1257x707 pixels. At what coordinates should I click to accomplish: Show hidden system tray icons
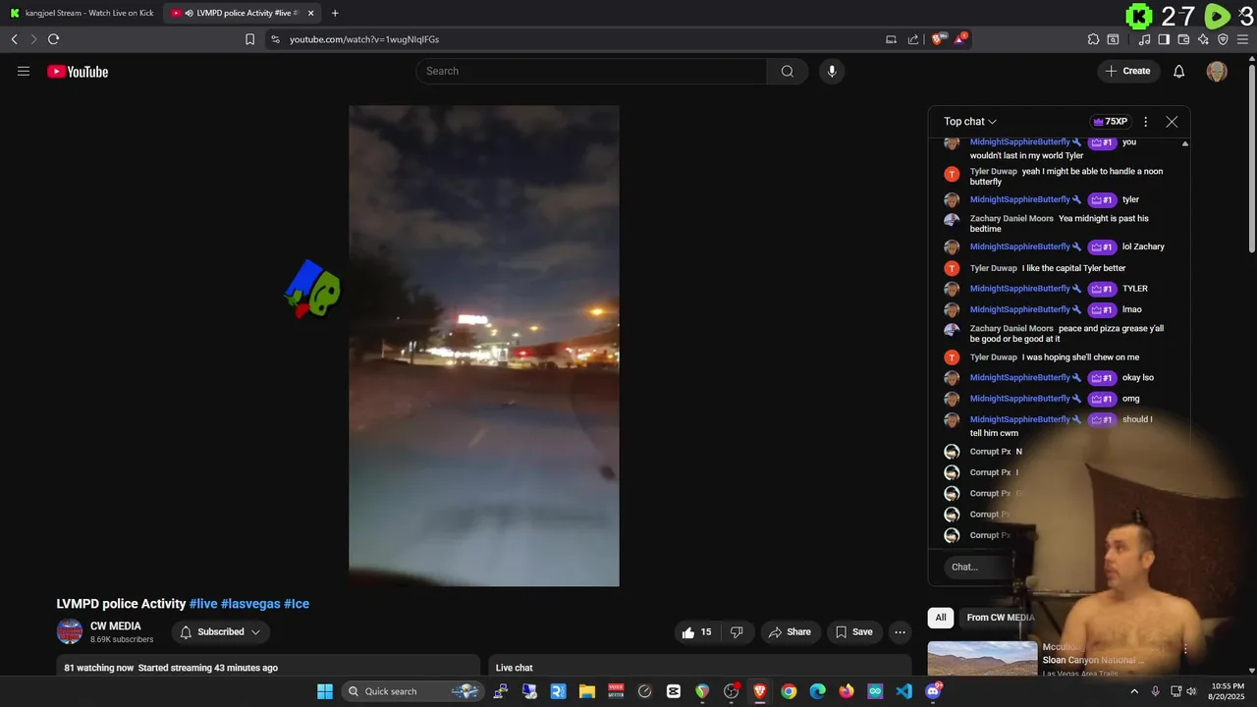coord(1134,691)
